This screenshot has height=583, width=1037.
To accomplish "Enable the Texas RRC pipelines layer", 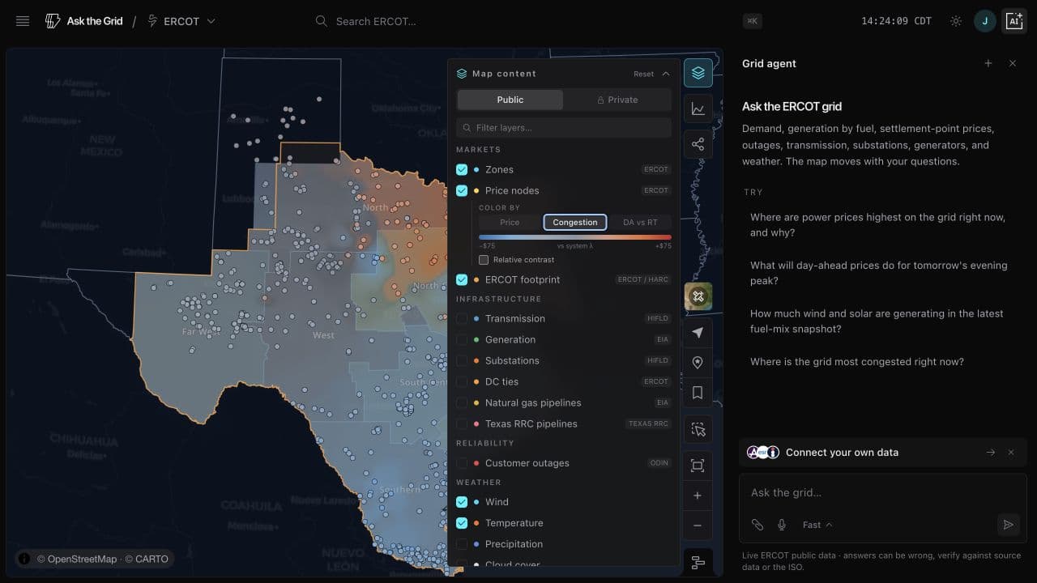I will coord(462,423).
